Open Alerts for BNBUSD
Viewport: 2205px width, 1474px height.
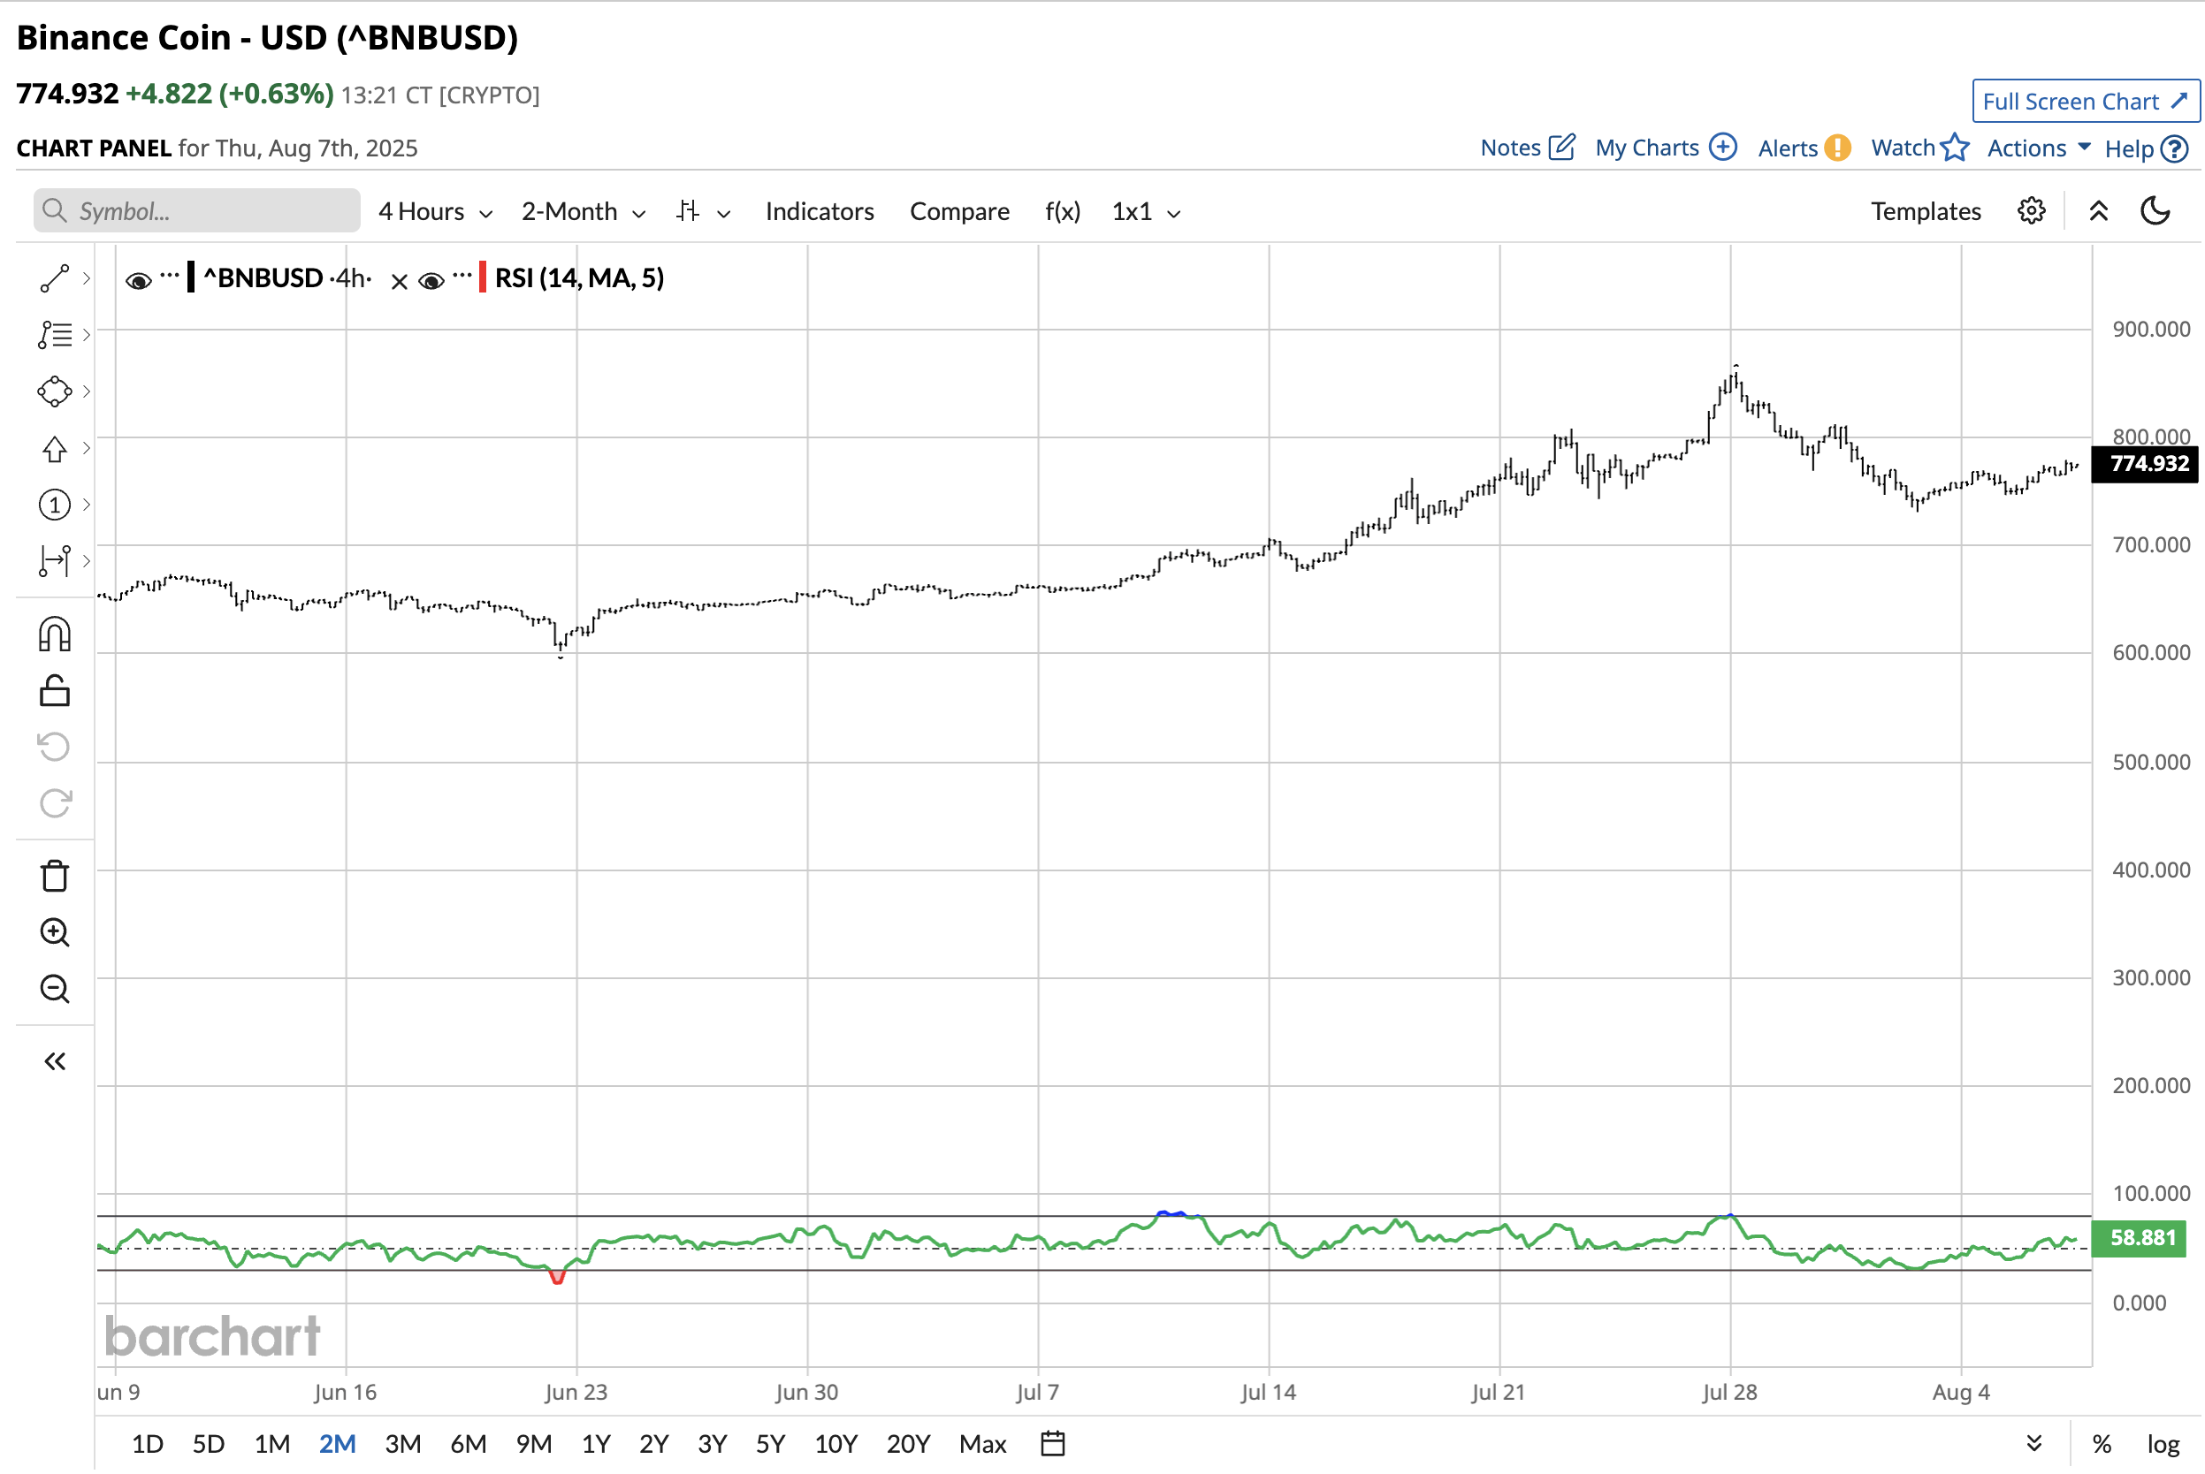(1804, 148)
